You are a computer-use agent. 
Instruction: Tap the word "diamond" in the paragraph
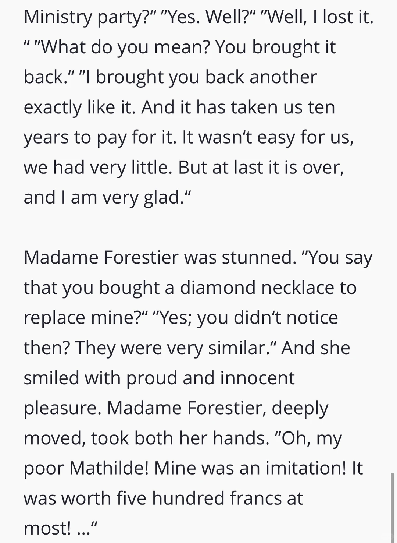218,287
